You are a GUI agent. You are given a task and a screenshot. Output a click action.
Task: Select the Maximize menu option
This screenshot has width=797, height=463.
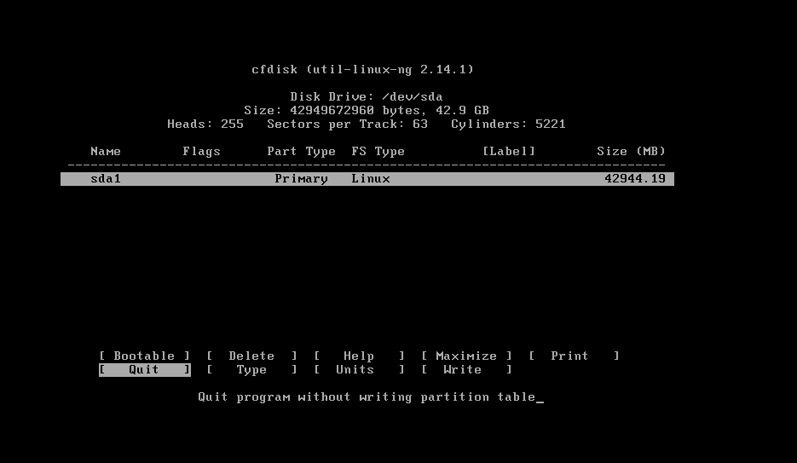click(x=466, y=356)
